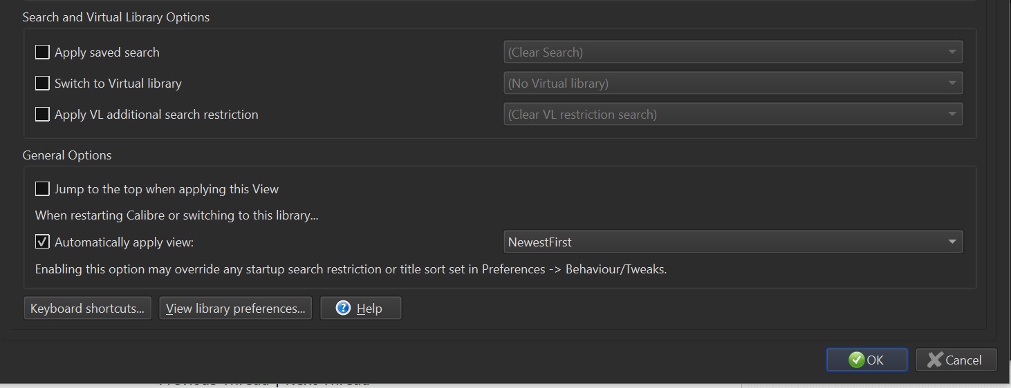Tick Apply VL additional search restriction
Viewport: 1011px width, 388px height.
[43, 115]
